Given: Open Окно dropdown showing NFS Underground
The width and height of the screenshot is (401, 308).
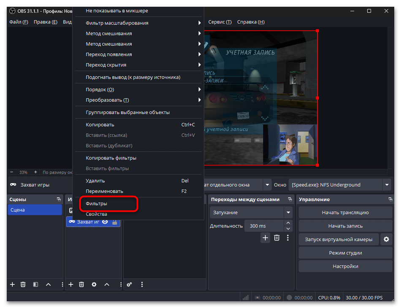Looking at the screenshot, I should pyautogui.click(x=340, y=185).
